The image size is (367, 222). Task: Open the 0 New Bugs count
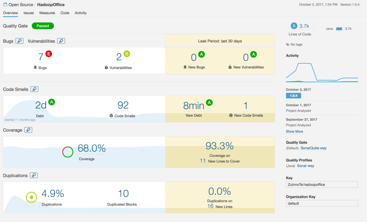tap(194, 57)
